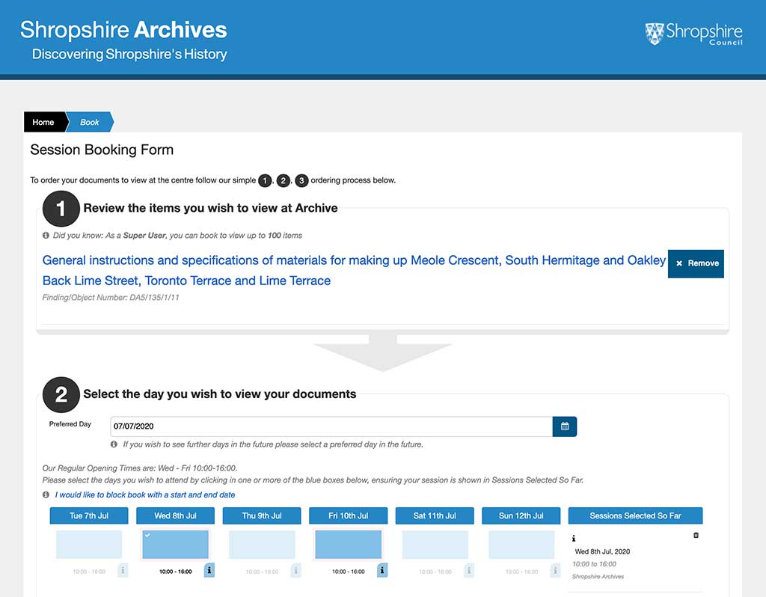This screenshot has height=597, width=766.
Task: Go to Home breadcrumb
Action: 43,122
